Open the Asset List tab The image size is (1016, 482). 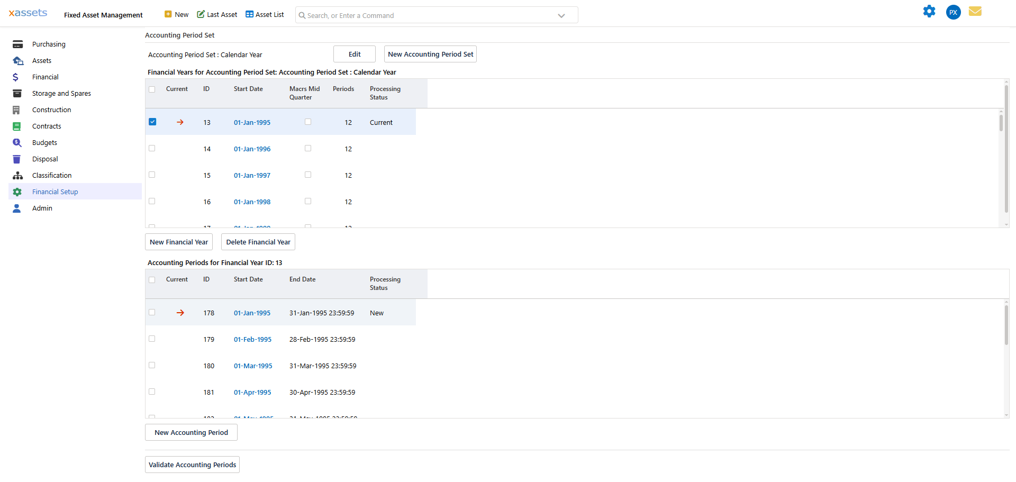(265, 14)
